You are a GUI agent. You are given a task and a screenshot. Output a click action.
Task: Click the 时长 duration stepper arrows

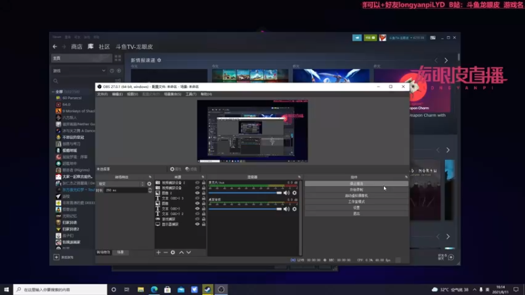150,190
